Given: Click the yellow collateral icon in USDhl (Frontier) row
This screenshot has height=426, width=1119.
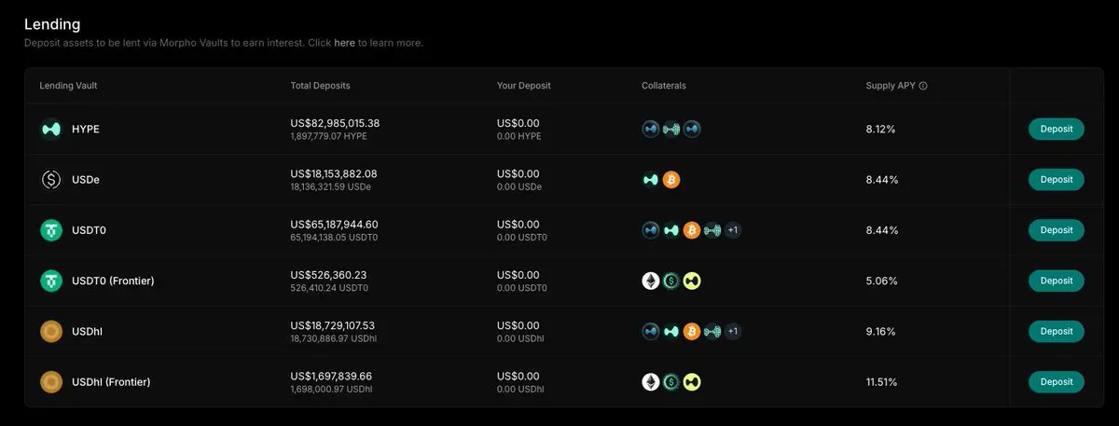Looking at the screenshot, I should [x=691, y=382].
